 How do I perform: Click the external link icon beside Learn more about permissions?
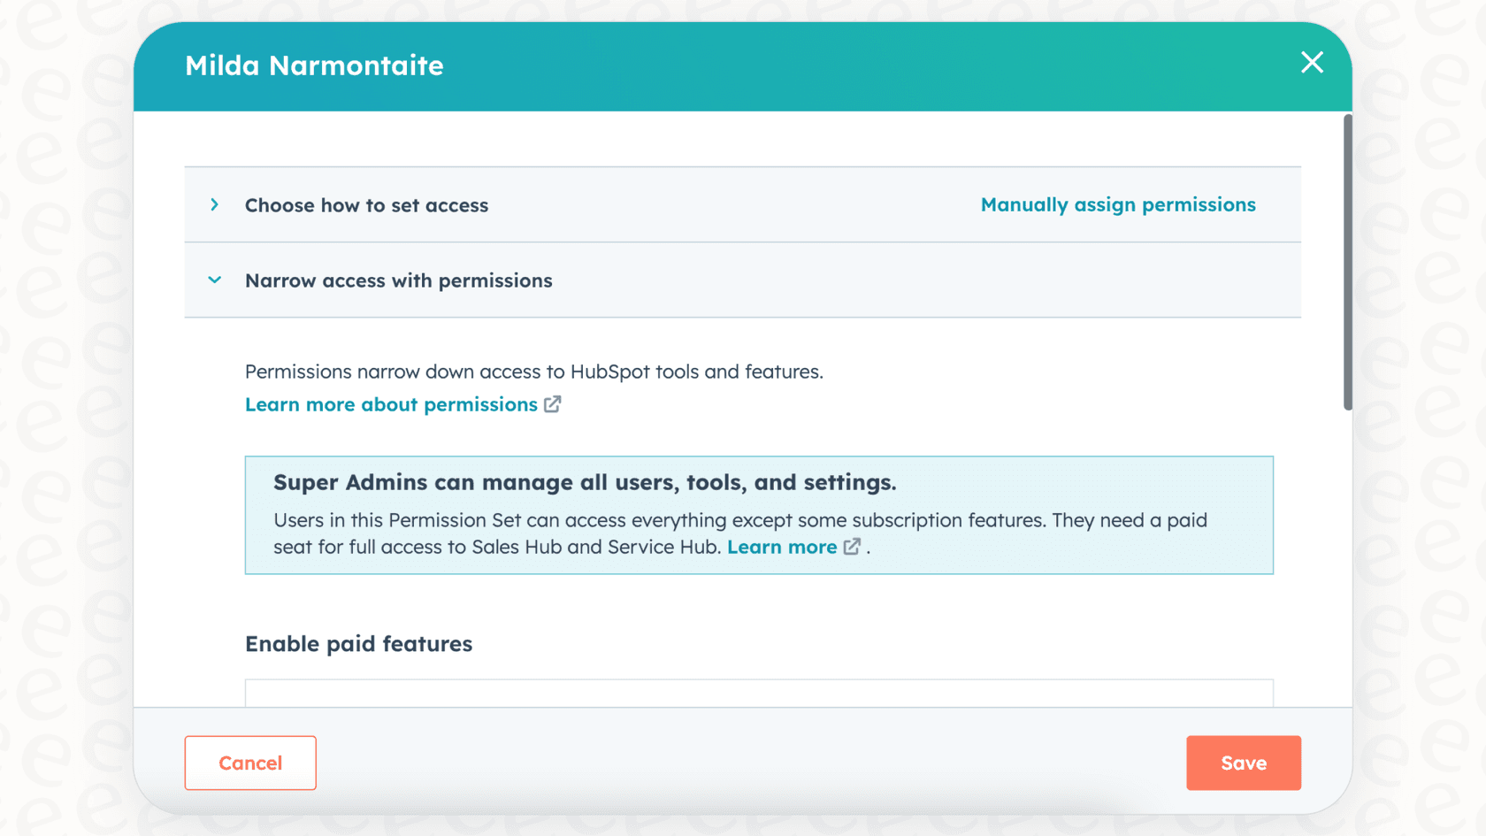pyautogui.click(x=553, y=403)
